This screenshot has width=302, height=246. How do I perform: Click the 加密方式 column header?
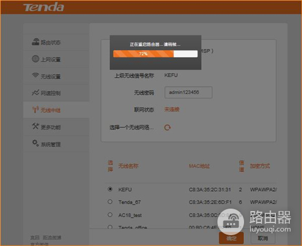point(260,166)
